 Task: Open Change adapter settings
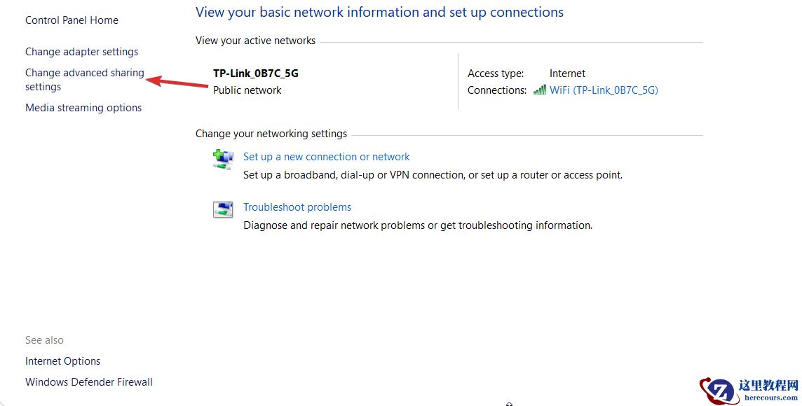tap(81, 52)
